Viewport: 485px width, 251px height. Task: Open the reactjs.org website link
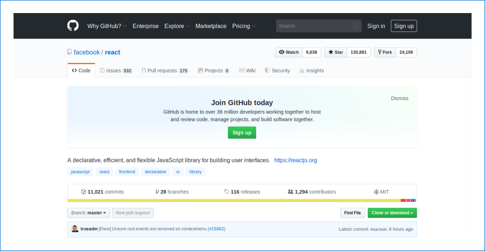(x=295, y=160)
